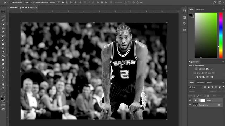This screenshot has height=126, width=225.
Task: Click the Levels 1 layer mask thumbnail
Action: [x=203, y=100]
